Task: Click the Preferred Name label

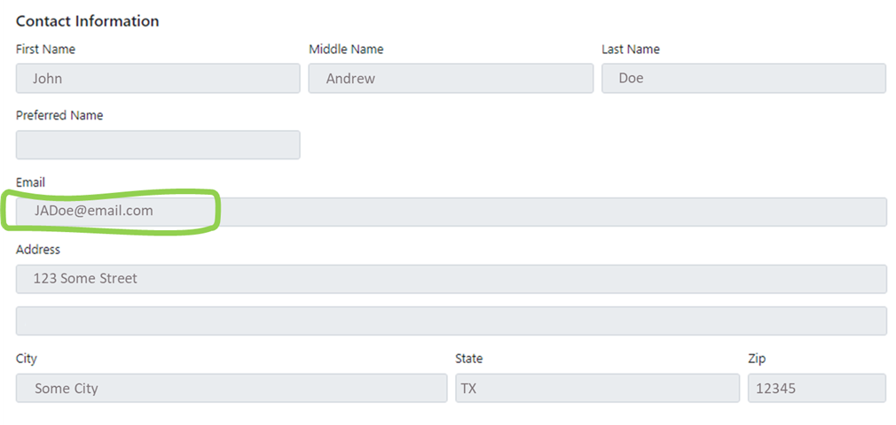Action: coord(59,115)
